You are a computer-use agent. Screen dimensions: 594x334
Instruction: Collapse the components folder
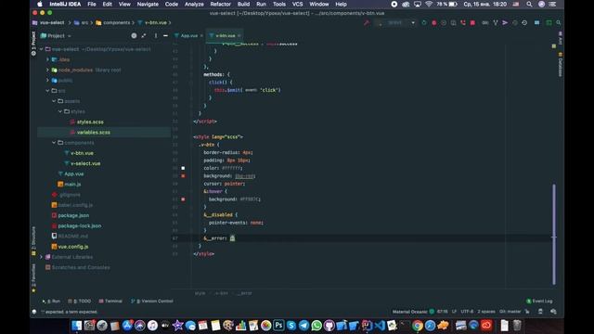pyautogui.click(x=54, y=143)
